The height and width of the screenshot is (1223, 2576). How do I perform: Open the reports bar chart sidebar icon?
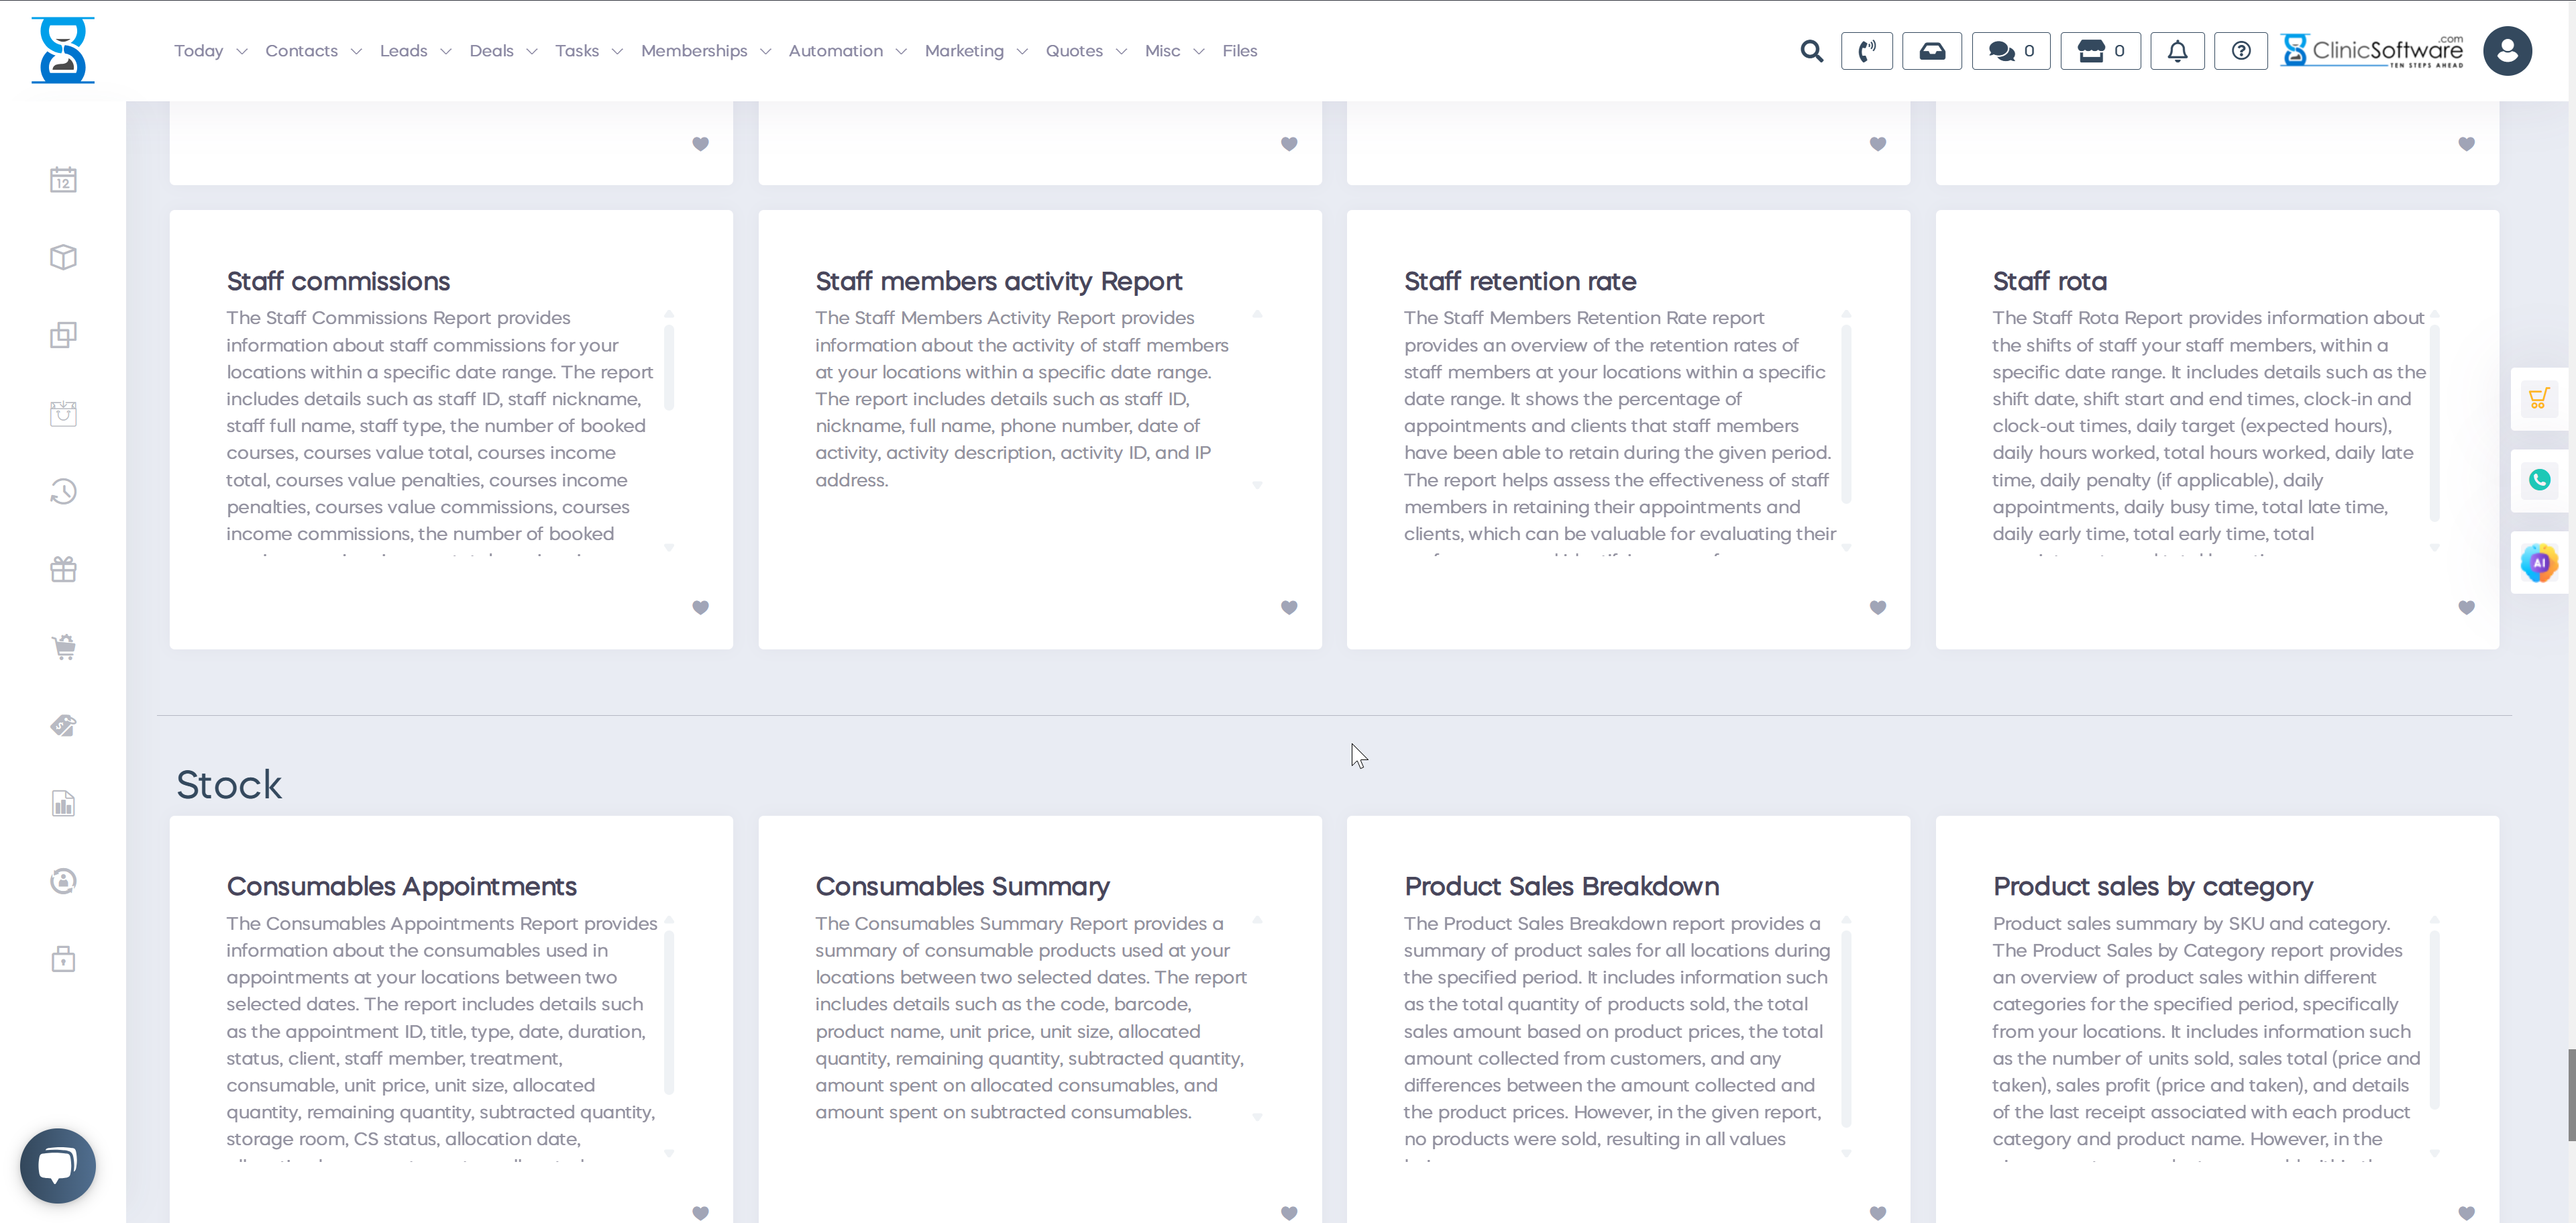point(63,803)
